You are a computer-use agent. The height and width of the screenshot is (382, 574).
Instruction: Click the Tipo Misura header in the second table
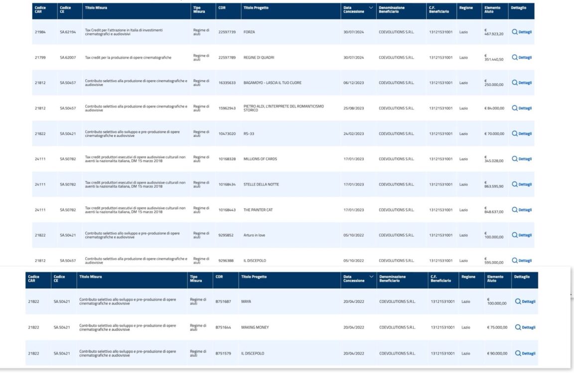196,279
